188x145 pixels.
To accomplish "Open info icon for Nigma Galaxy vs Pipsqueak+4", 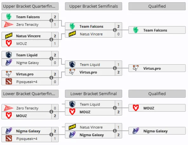I will coord(51,135).
